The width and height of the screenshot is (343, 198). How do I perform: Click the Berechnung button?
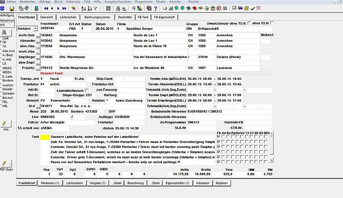135,183
